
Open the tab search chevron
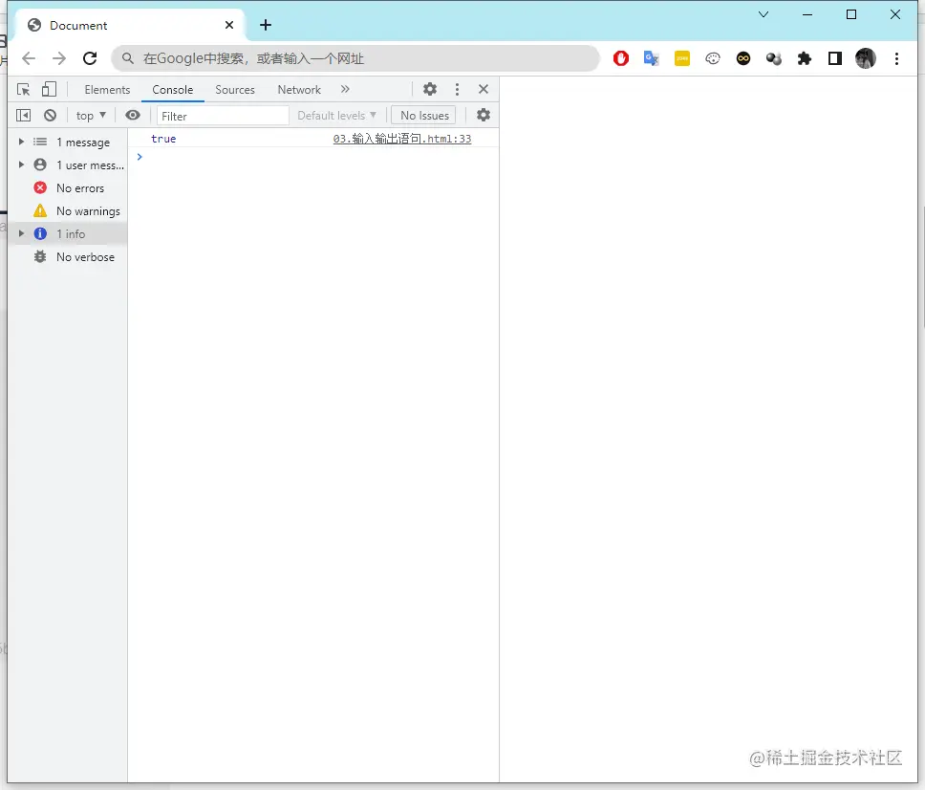764,14
